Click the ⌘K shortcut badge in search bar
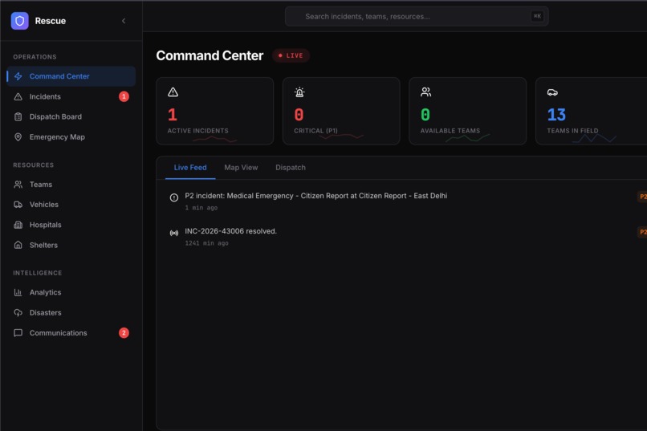The image size is (647, 431). coord(537,17)
